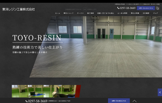
Task: Click the bottom bar お問い合わせはこちら button
Action: 119,101
